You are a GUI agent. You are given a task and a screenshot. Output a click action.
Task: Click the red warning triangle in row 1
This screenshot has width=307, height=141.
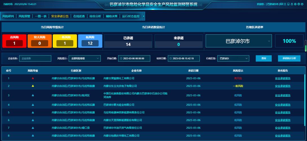click(x=33, y=78)
